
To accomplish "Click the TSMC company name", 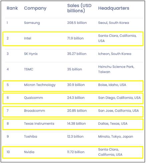I will (x=29, y=69).
